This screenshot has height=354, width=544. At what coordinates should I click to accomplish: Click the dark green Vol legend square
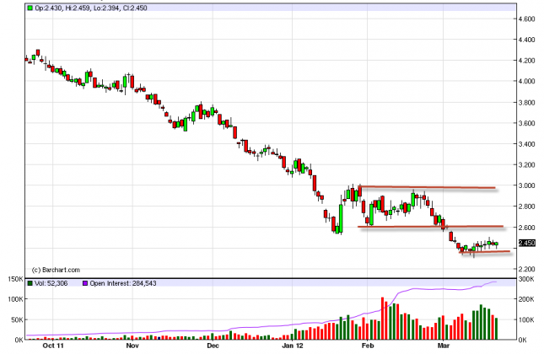tap(30, 283)
